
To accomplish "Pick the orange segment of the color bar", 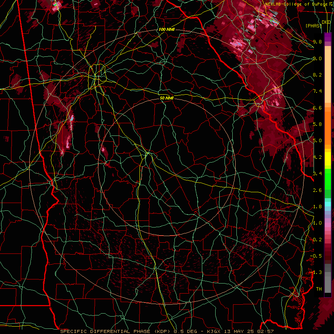I will [328, 128].
